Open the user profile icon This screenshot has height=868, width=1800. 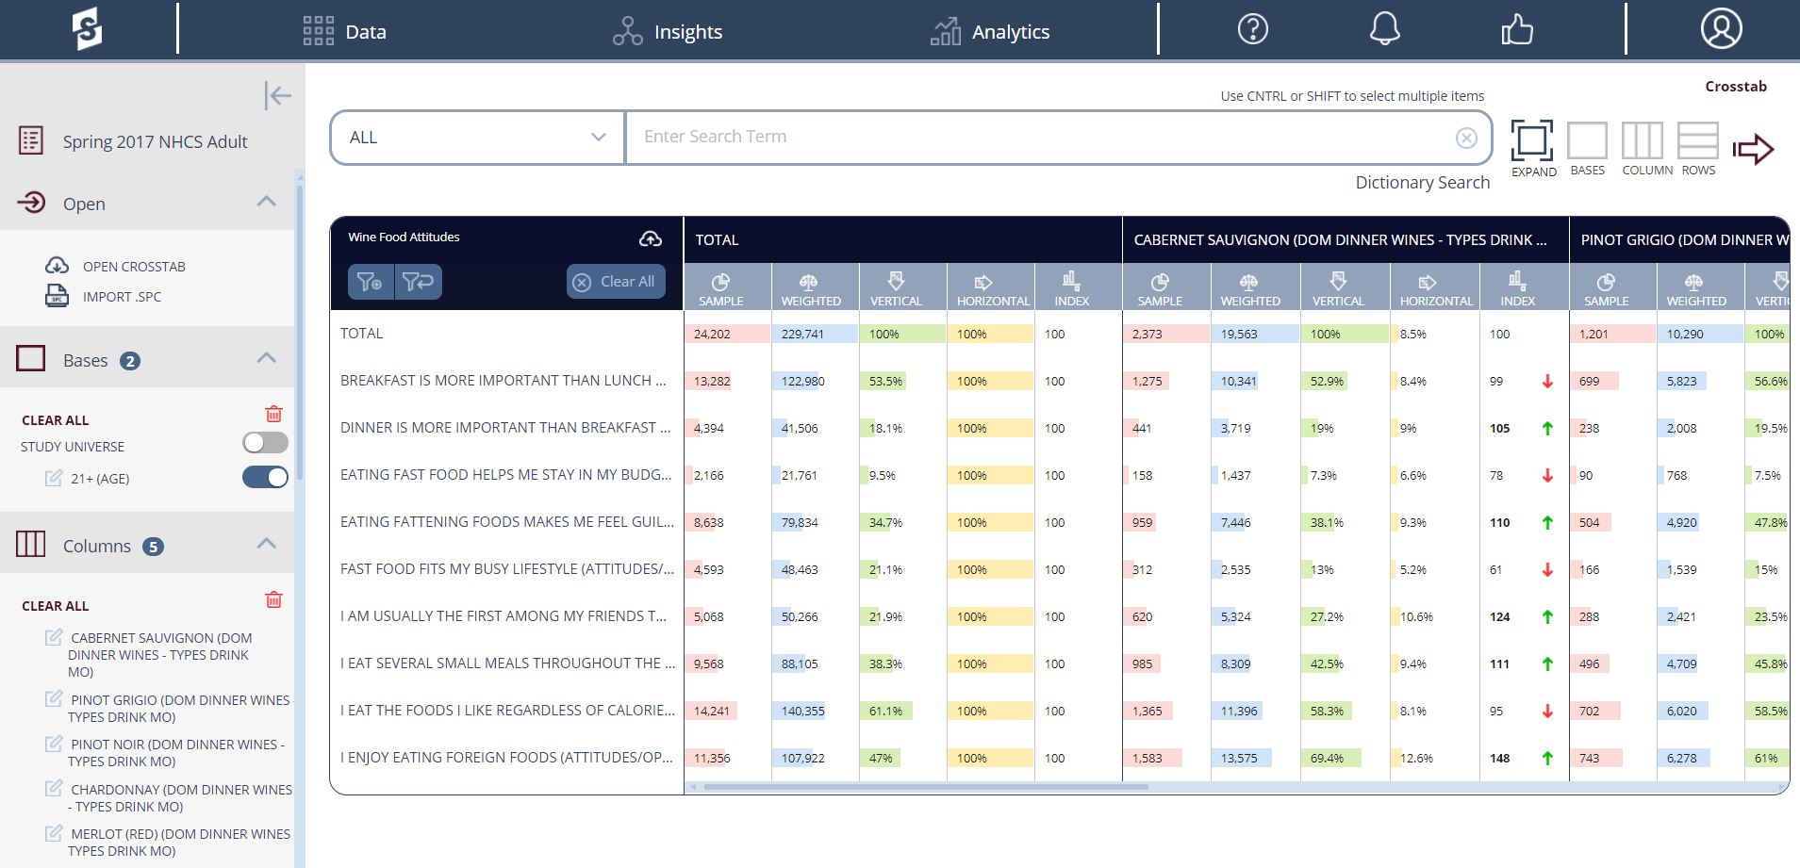point(1721,30)
